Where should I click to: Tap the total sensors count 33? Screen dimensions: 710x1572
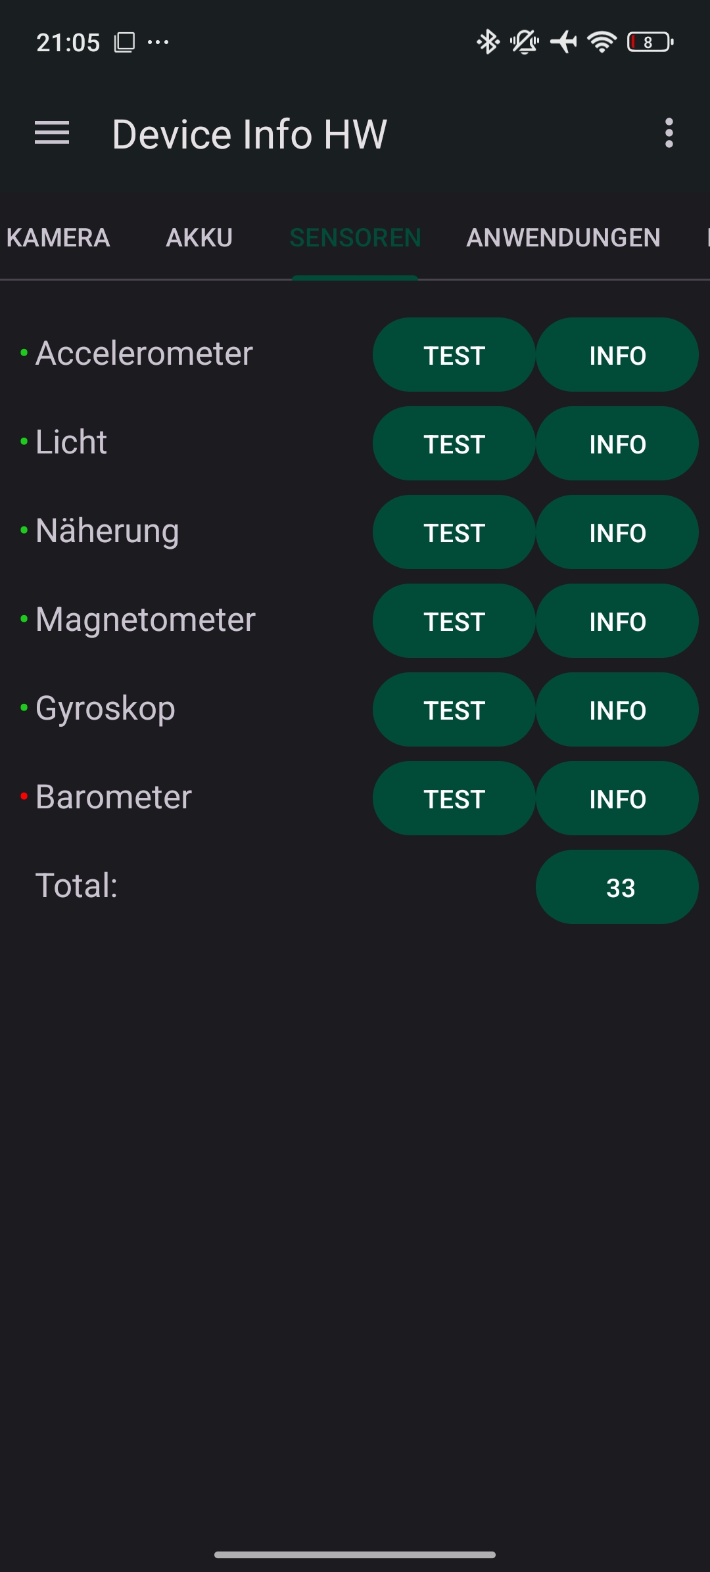pyautogui.click(x=617, y=887)
